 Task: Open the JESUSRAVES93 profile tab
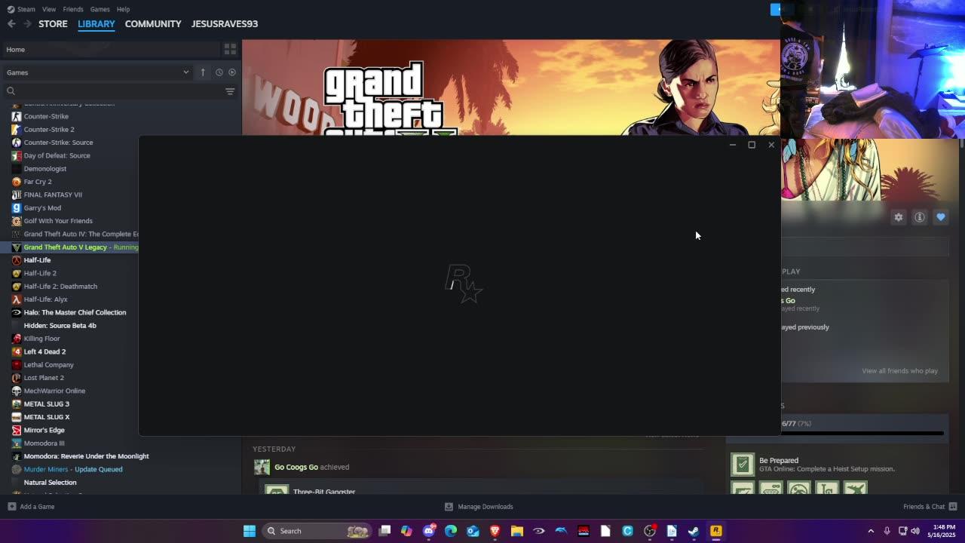(225, 24)
